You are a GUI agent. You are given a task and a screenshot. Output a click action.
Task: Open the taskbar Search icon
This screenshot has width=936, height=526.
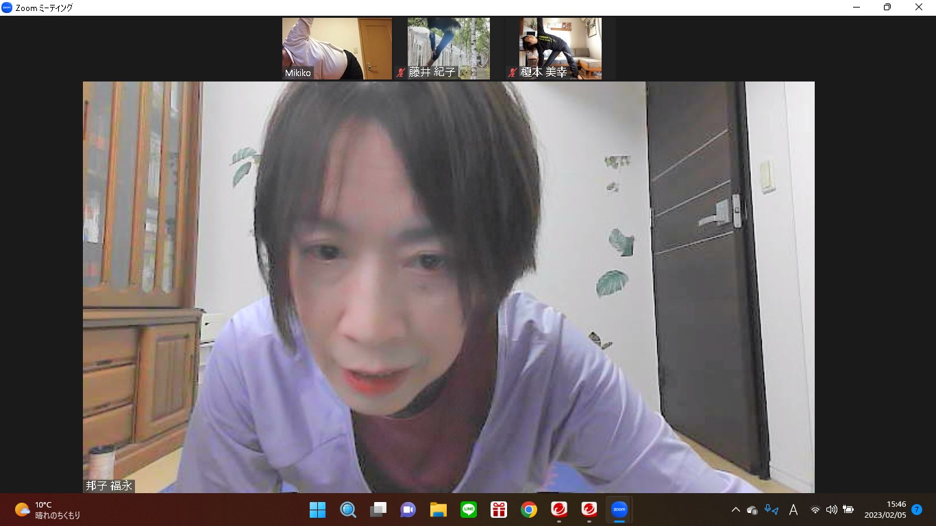(x=348, y=510)
